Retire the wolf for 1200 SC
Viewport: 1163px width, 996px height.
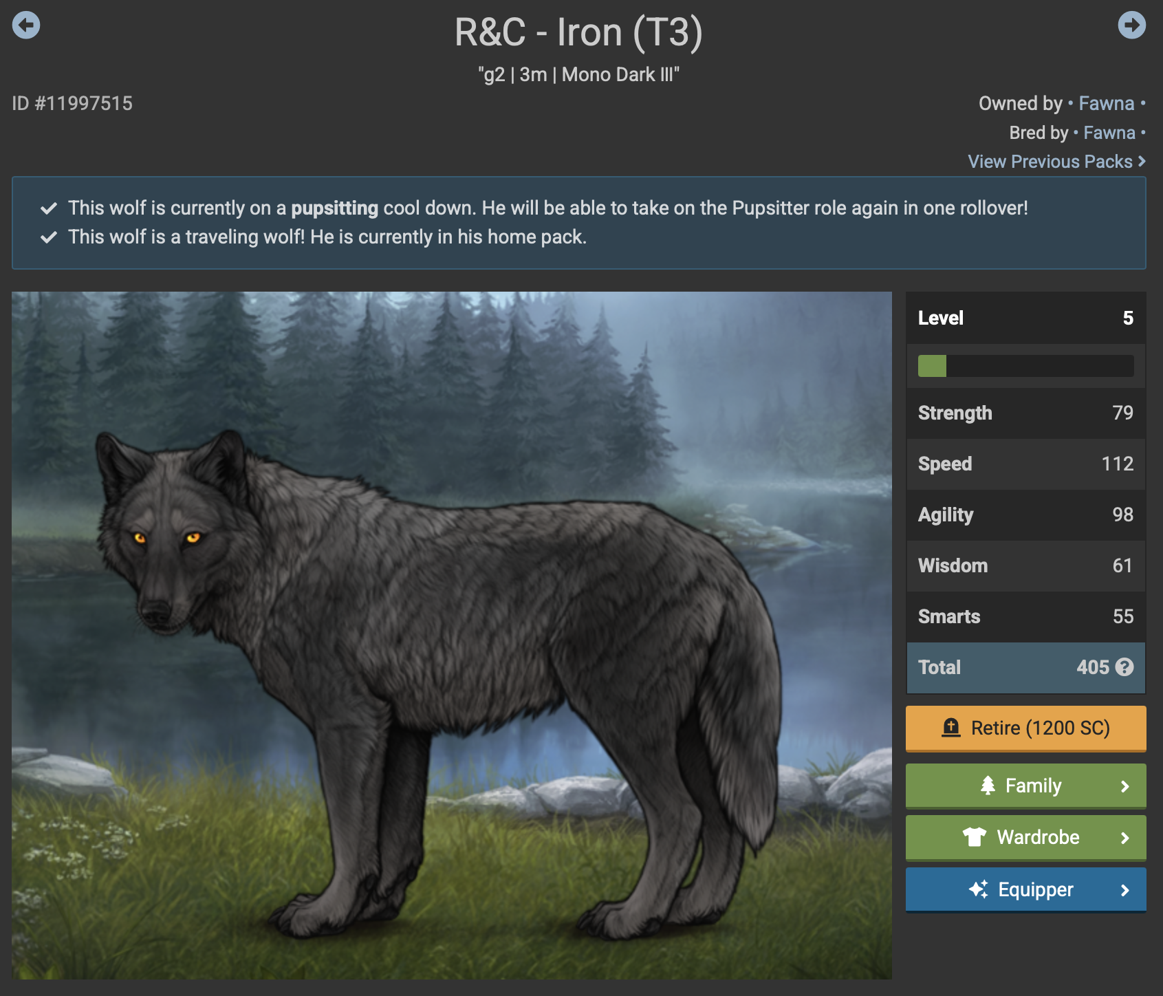pyautogui.click(x=1025, y=728)
